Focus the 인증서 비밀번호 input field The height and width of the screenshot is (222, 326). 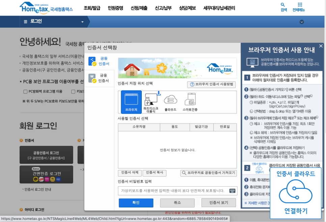[178, 191]
